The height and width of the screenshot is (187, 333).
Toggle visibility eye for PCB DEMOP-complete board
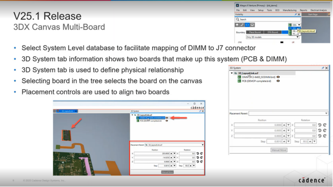pyautogui.click(x=278, y=81)
